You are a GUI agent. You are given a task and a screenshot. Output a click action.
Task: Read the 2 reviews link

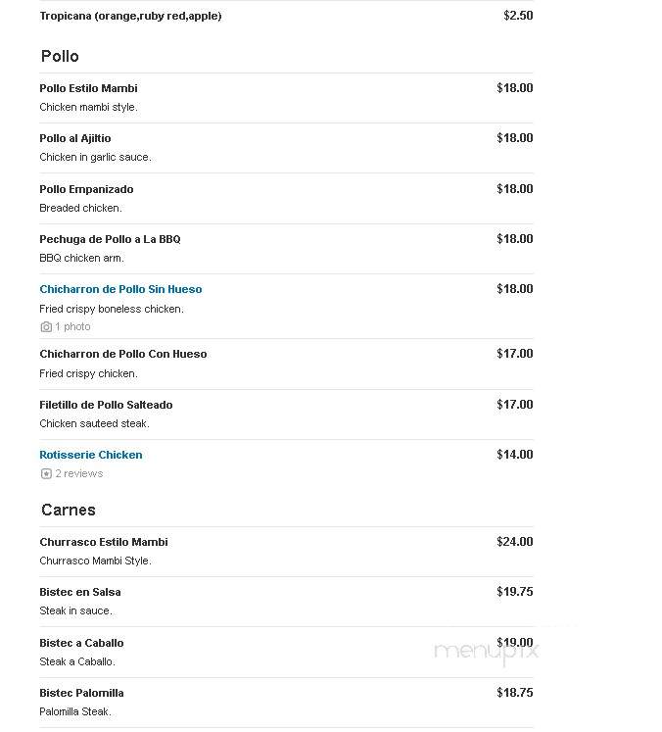79,473
